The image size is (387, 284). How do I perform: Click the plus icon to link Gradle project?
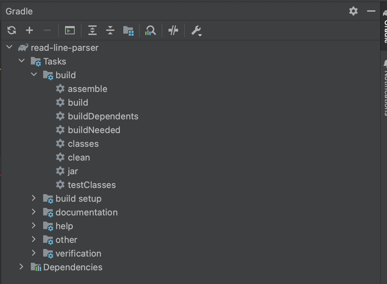click(x=29, y=31)
